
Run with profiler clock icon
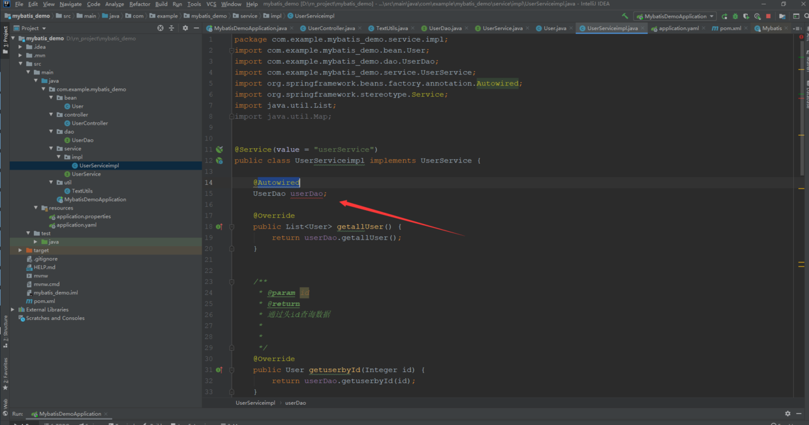click(757, 16)
